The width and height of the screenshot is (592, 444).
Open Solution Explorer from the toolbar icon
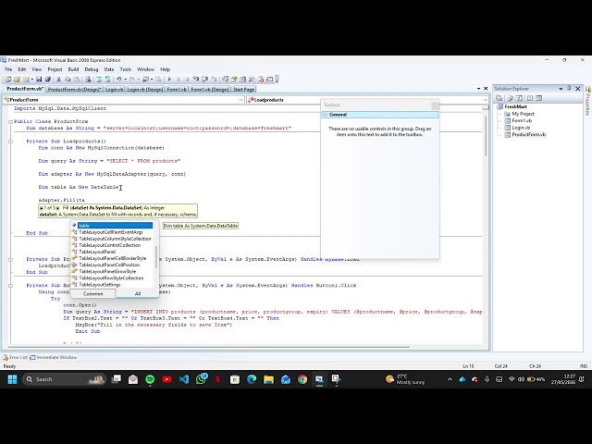coord(225,80)
